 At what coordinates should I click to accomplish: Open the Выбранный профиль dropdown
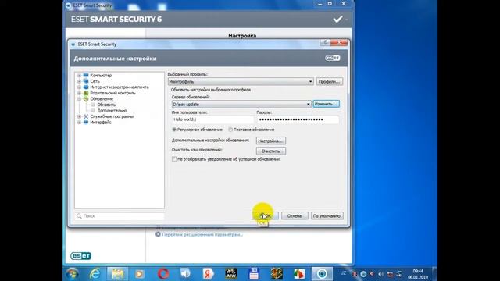pyautogui.click(x=241, y=81)
